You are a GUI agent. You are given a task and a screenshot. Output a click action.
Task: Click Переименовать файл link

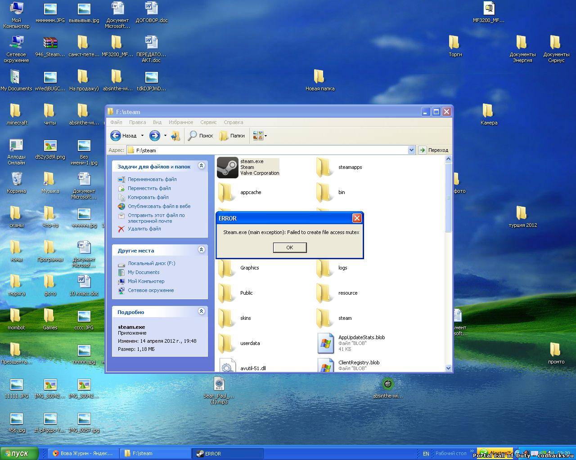152,179
